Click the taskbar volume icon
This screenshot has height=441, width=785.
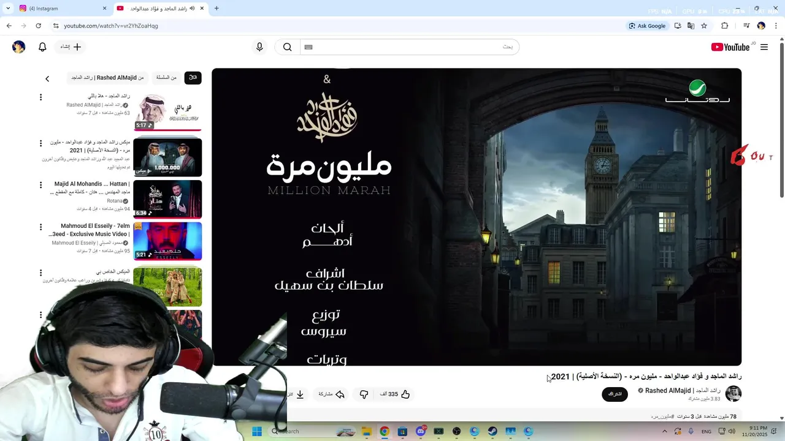pyautogui.click(x=732, y=431)
